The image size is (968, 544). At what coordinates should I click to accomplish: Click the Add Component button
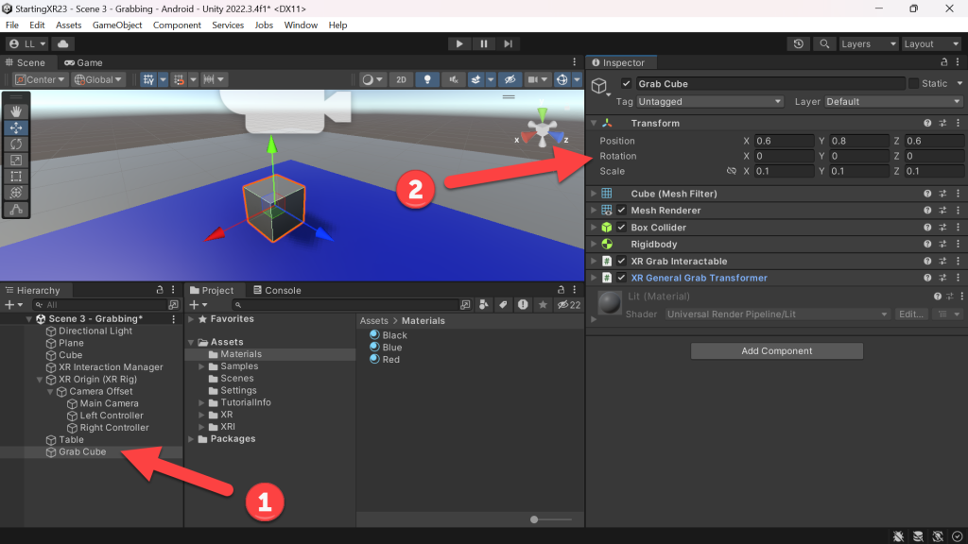pos(777,351)
